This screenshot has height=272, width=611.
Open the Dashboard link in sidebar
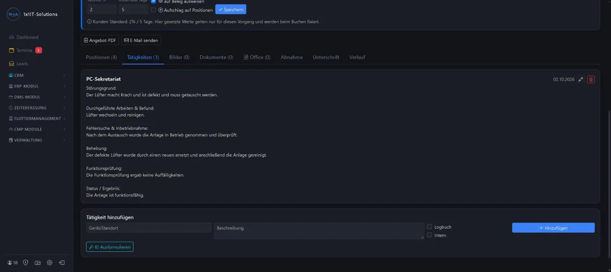point(27,37)
